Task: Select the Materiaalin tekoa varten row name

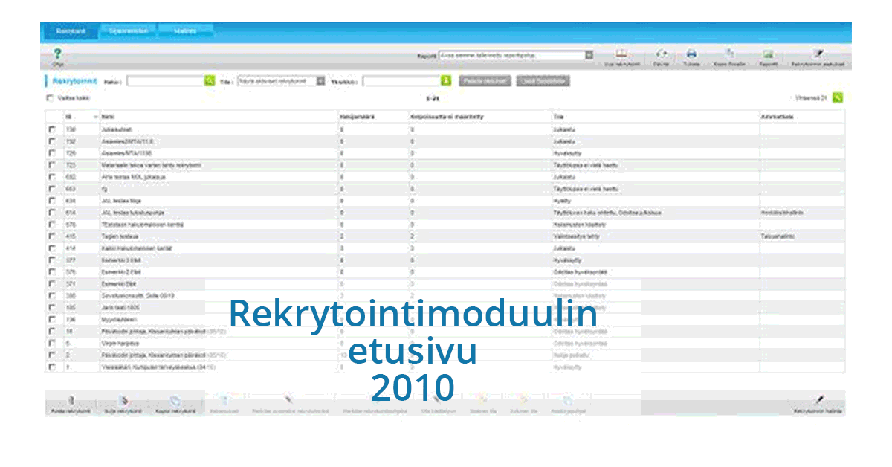Action: click(151, 165)
